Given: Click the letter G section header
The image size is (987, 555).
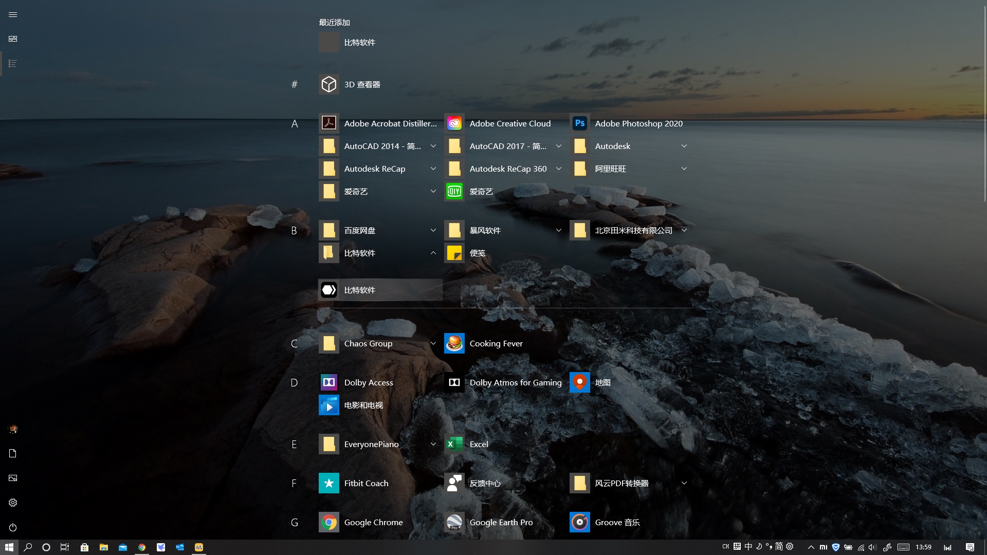Looking at the screenshot, I should [294, 522].
